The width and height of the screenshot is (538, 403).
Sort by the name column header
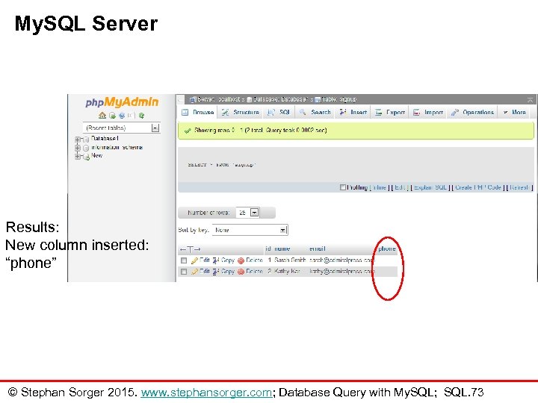(x=282, y=249)
